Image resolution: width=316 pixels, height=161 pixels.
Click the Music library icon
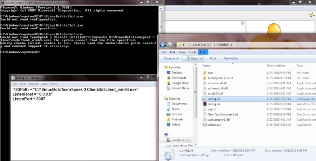coord(169,109)
